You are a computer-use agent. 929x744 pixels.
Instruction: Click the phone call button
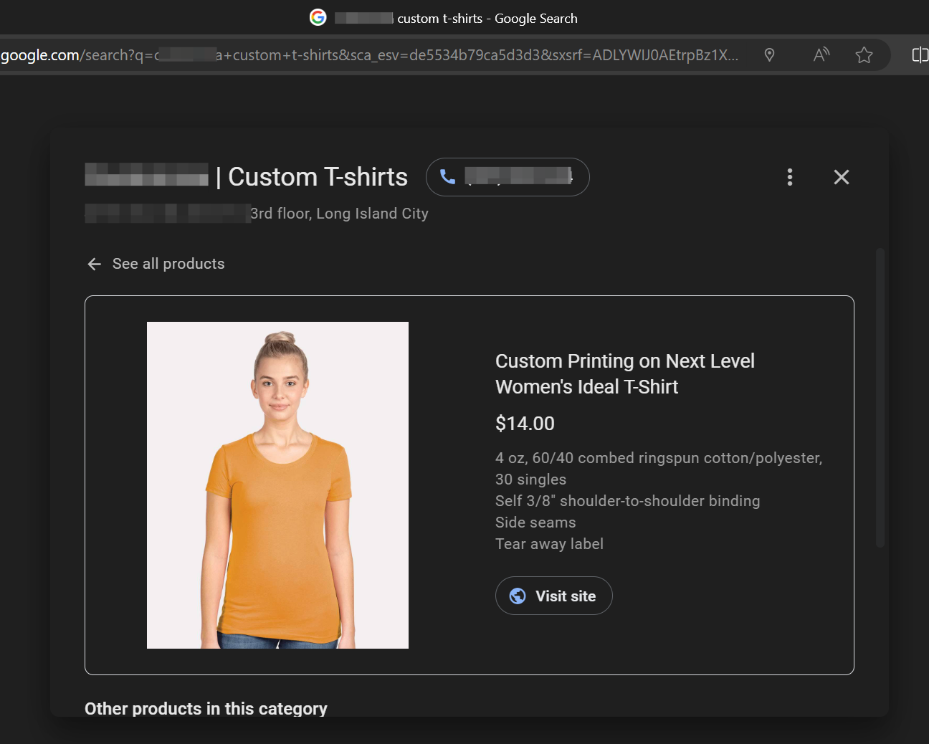pos(508,177)
